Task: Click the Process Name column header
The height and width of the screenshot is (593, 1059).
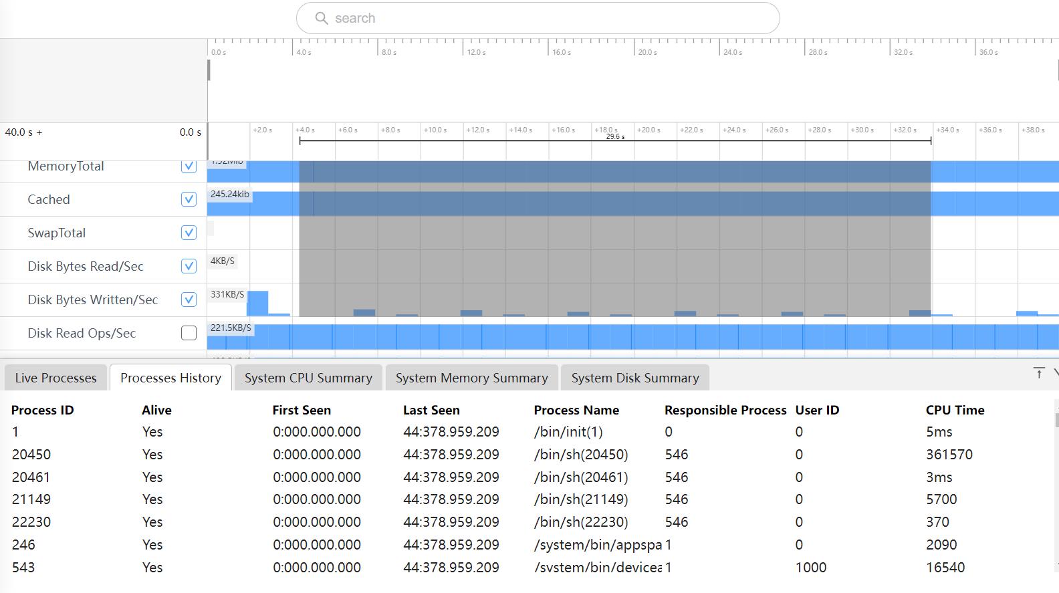Action: (576, 410)
